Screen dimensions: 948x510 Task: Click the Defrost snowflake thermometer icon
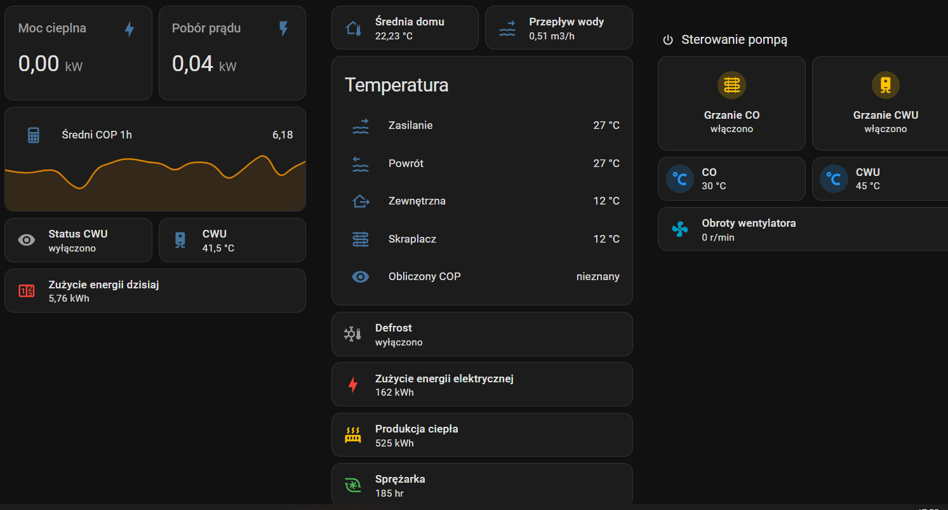(x=352, y=334)
